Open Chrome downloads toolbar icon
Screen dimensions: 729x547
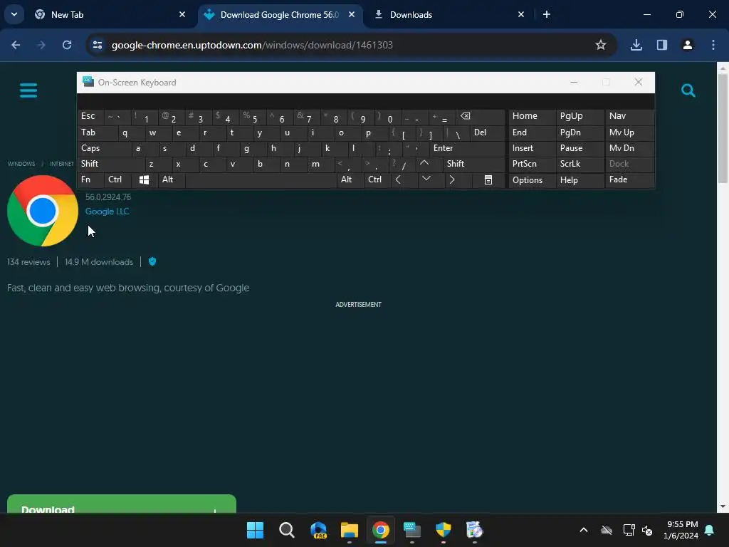pos(636,45)
